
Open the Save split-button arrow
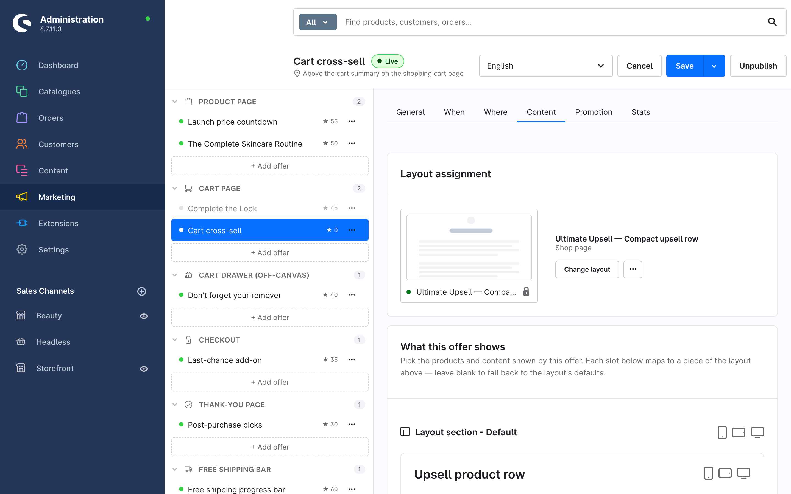pyautogui.click(x=714, y=66)
